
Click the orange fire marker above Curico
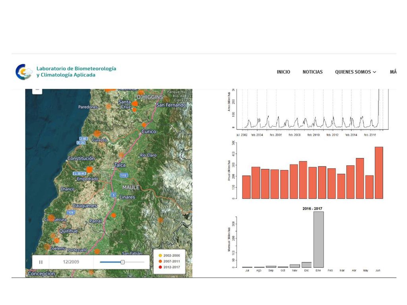[144, 125]
